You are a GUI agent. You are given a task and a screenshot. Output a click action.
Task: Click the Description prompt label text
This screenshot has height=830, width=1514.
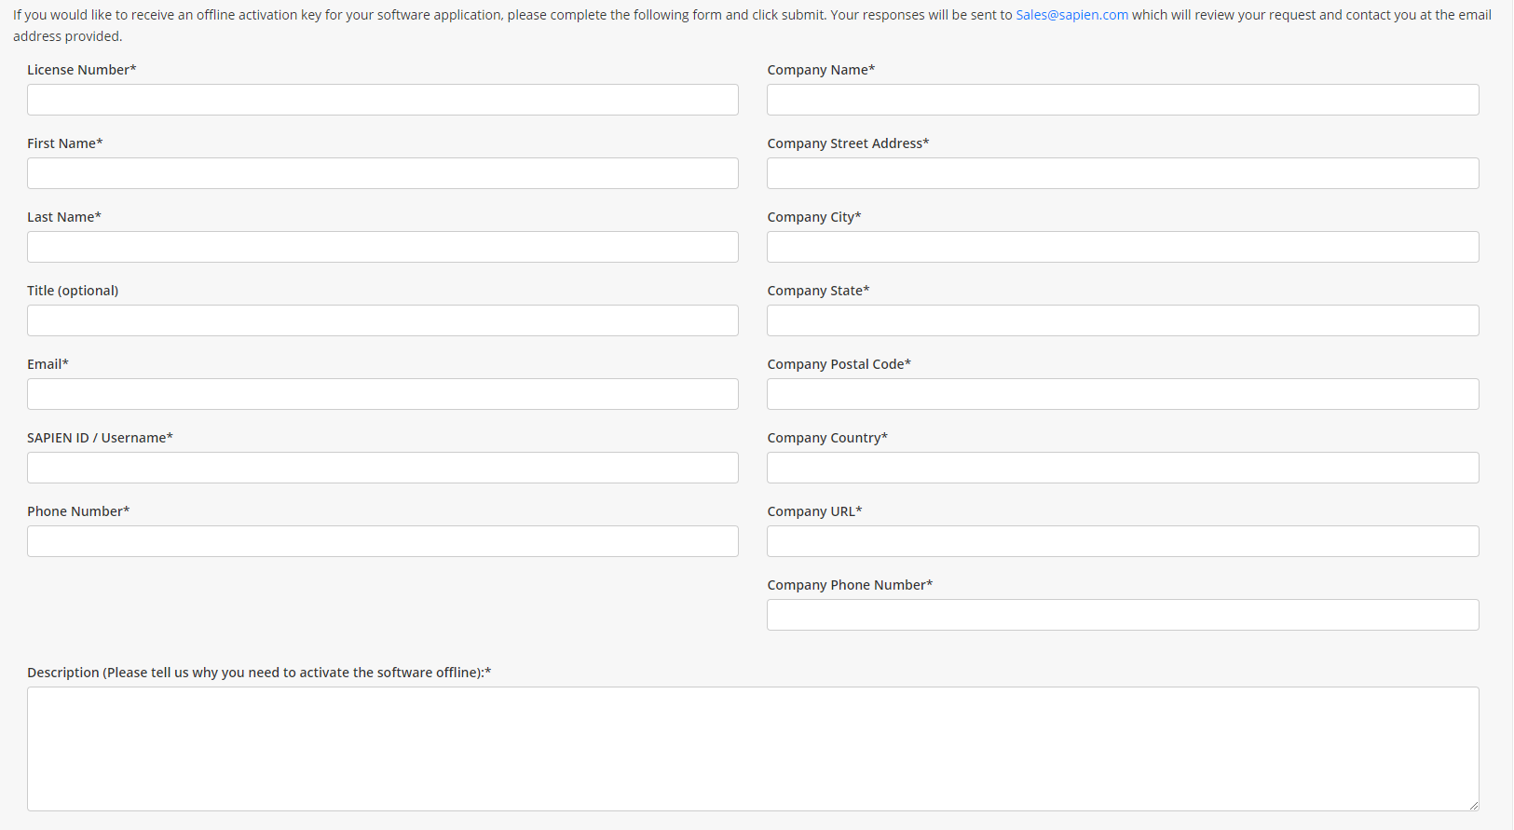[x=259, y=673]
